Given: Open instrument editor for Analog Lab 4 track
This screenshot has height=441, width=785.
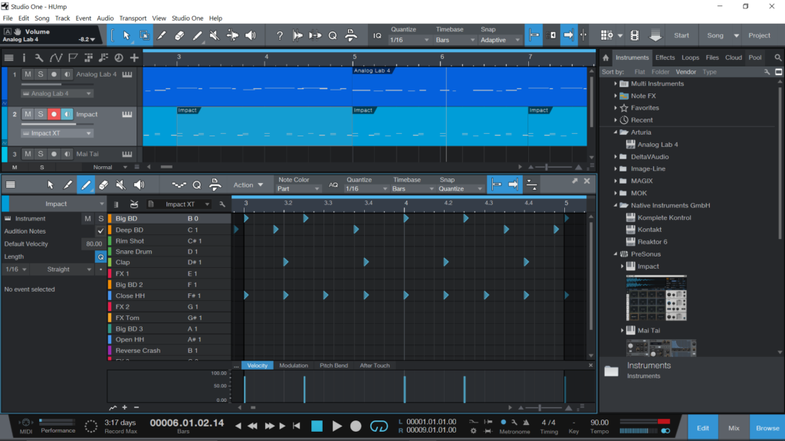Looking at the screenshot, I should 127,74.
